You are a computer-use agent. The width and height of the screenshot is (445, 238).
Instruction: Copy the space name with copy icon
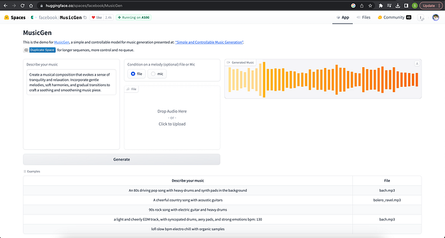click(85, 18)
